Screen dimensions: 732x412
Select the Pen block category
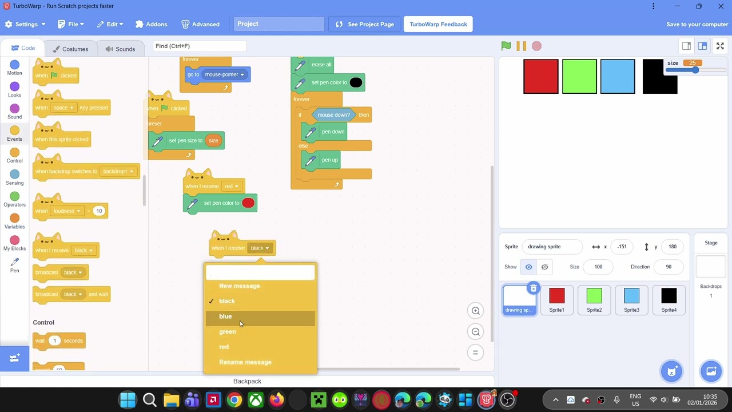click(x=14, y=265)
